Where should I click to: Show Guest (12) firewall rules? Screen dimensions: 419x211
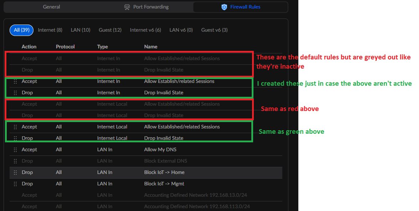pyautogui.click(x=110, y=30)
